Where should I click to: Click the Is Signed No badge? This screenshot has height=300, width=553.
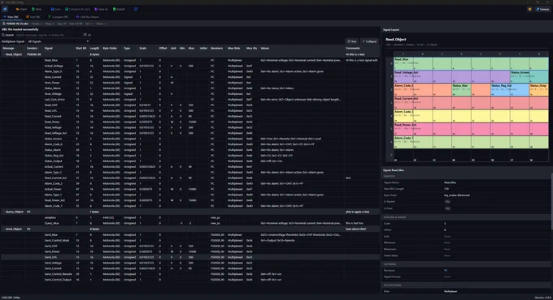(x=447, y=202)
